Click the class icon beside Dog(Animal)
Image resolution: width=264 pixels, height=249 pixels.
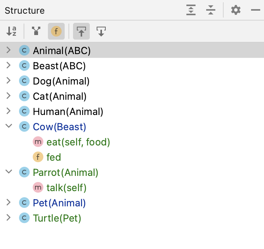pos(24,81)
